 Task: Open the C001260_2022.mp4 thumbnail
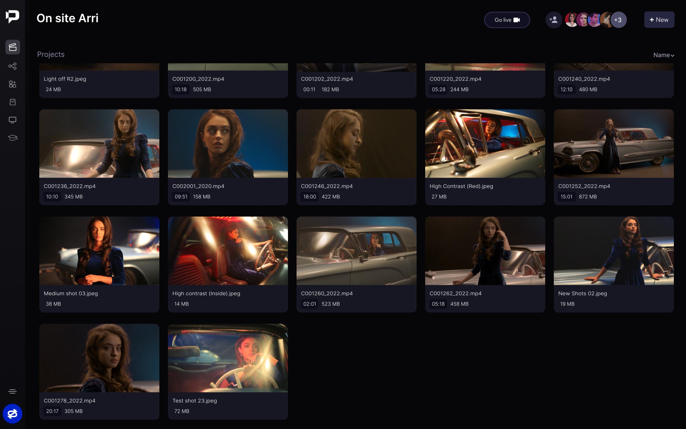point(357,251)
